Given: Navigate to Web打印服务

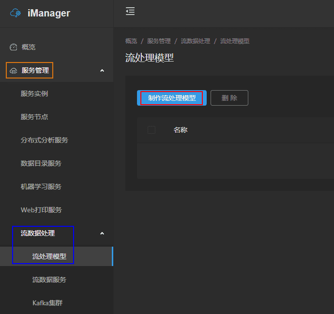Looking at the screenshot, I should pyautogui.click(x=41, y=210).
